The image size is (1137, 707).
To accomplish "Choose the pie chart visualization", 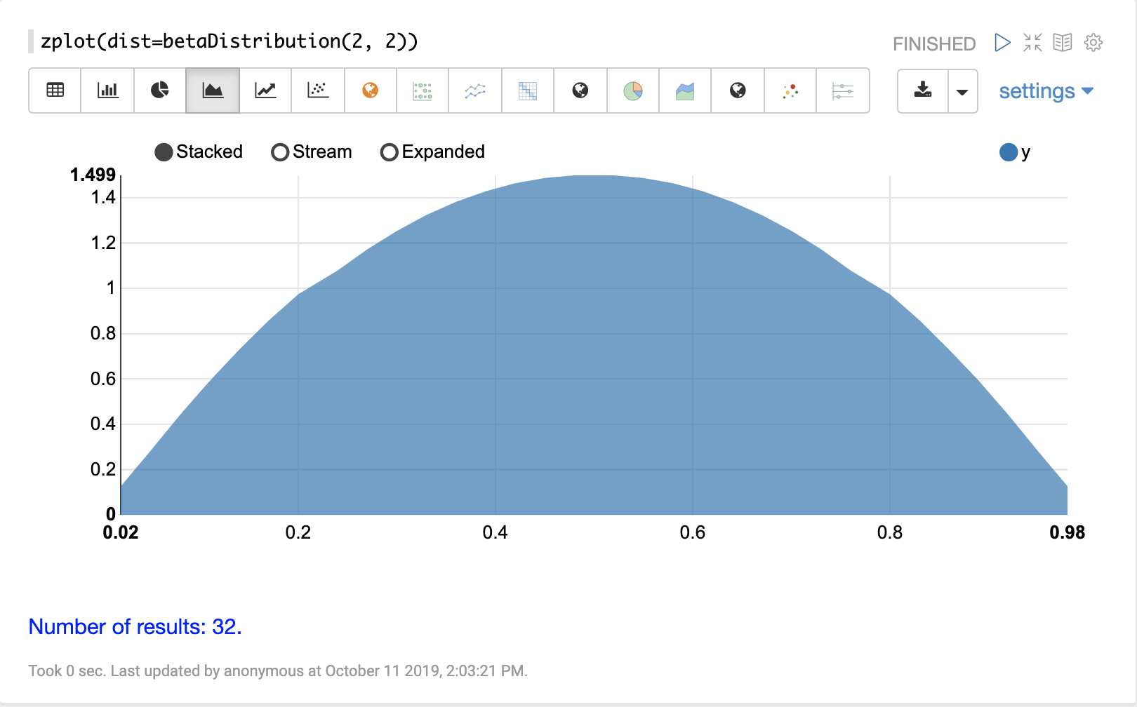I will tap(160, 90).
